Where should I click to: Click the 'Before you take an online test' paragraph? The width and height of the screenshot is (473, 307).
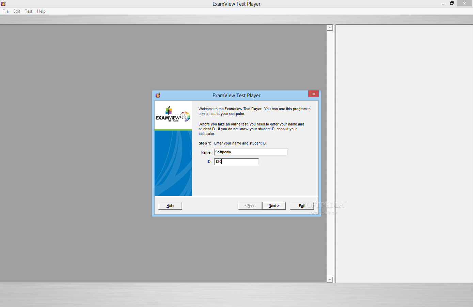[x=251, y=129]
